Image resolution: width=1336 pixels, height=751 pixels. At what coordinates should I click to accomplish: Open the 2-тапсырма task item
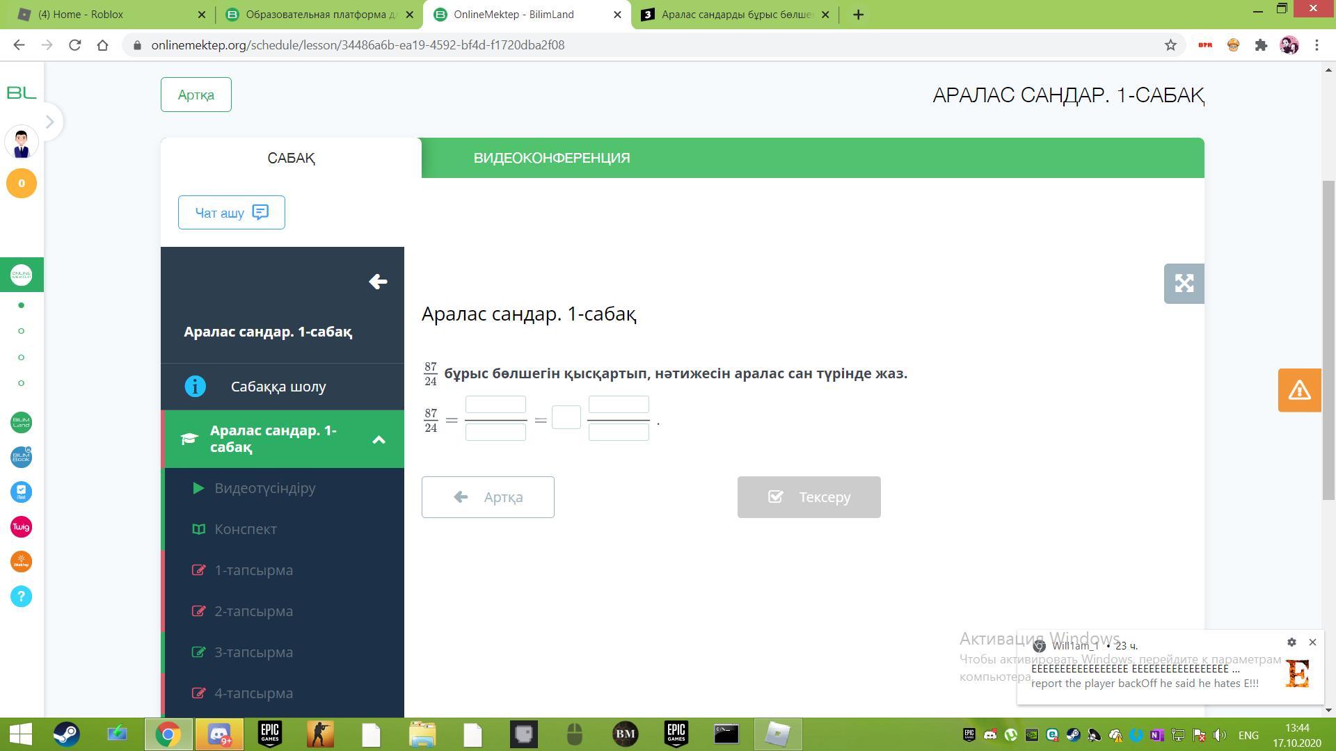pos(253,611)
